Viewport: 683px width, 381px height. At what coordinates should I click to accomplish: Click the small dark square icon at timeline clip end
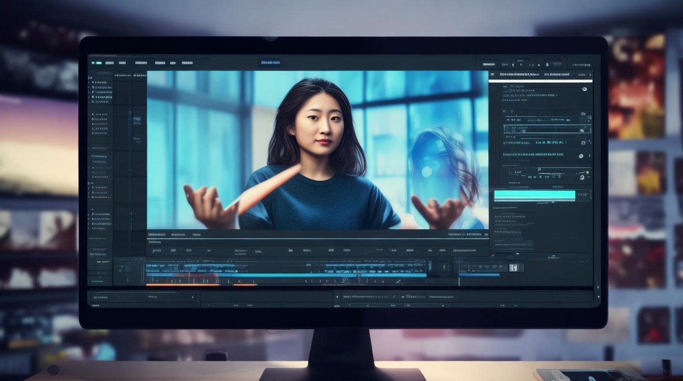(443, 266)
